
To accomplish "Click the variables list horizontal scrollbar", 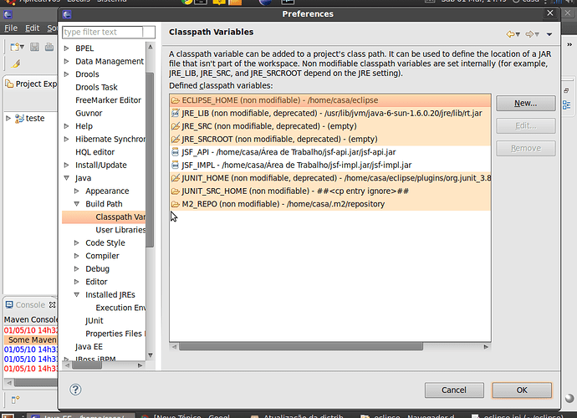I will [301, 347].
